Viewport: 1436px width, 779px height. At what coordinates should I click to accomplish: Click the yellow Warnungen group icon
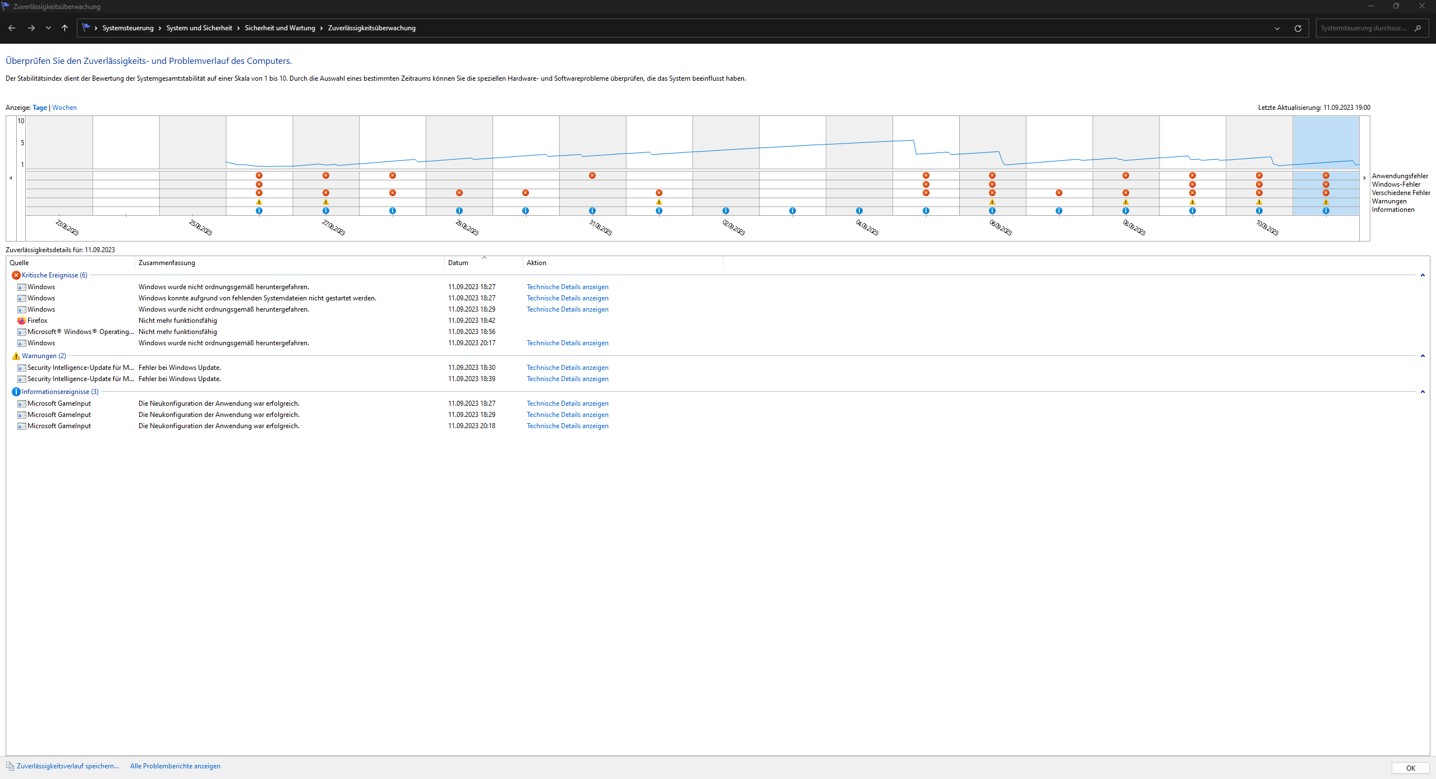(16, 356)
